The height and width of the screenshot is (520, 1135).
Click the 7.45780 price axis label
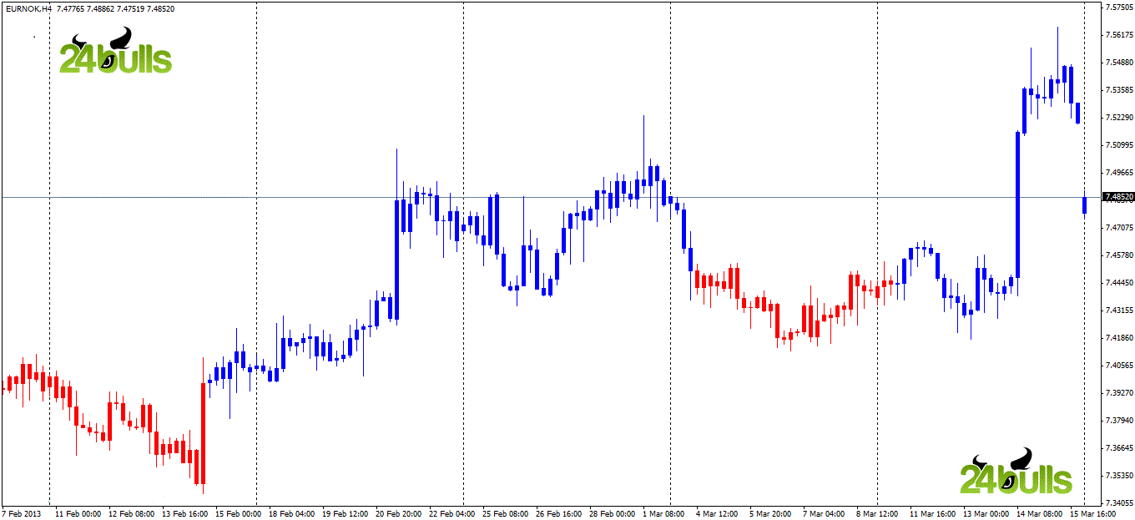1120,255
